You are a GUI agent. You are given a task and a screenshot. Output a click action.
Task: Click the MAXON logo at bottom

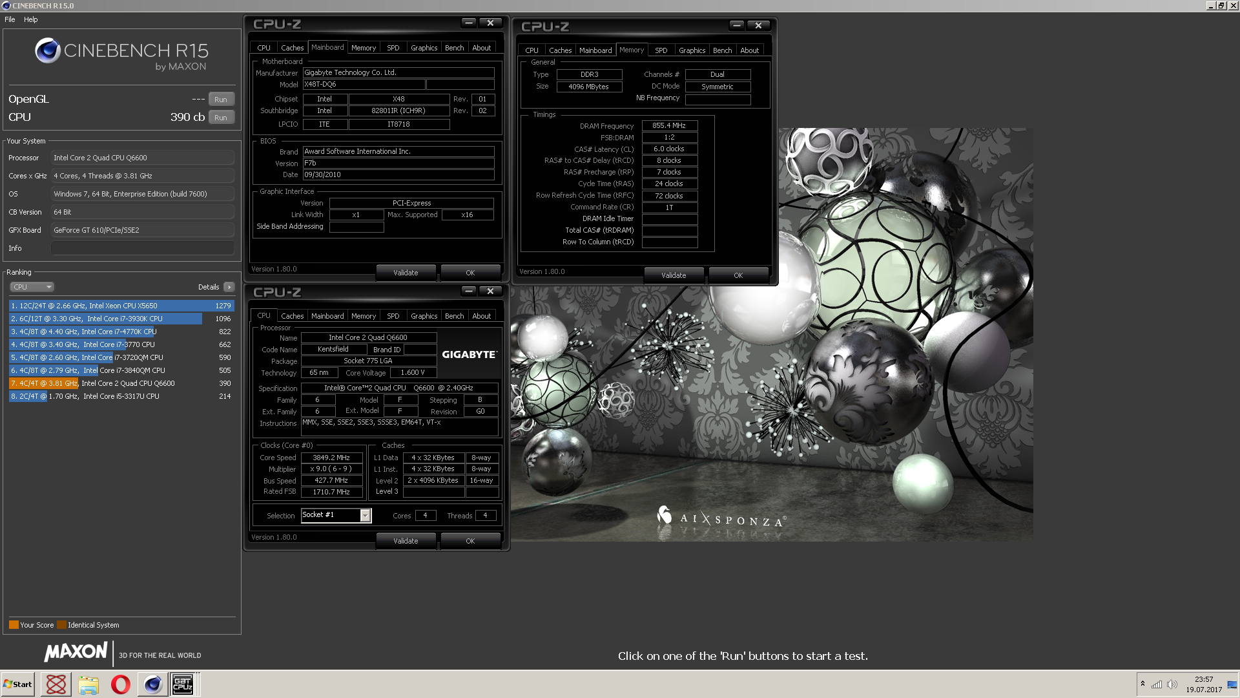pos(76,652)
